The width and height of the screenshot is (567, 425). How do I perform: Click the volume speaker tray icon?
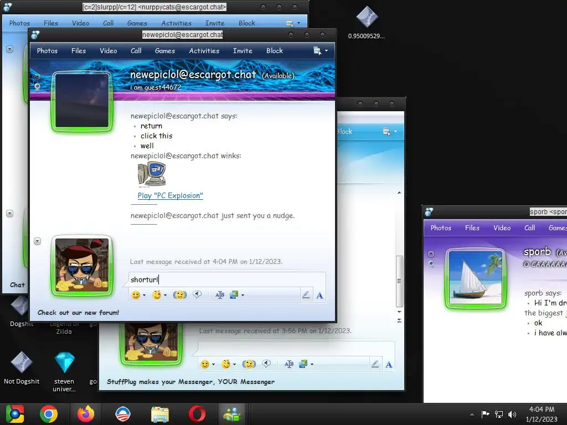[512, 414]
